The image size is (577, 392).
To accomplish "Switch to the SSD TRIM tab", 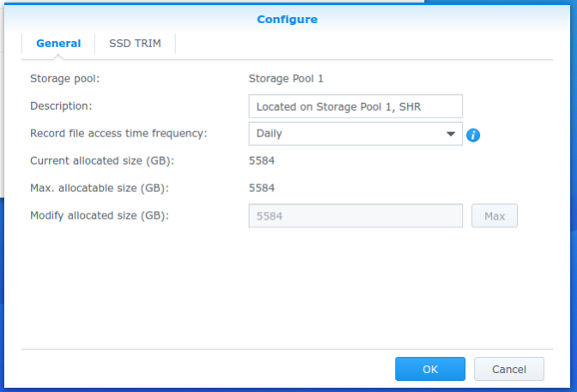I will point(135,44).
